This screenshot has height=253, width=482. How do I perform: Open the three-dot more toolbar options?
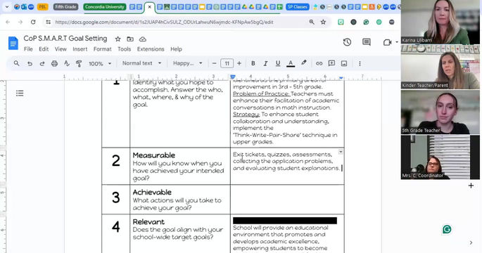(x=360, y=63)
